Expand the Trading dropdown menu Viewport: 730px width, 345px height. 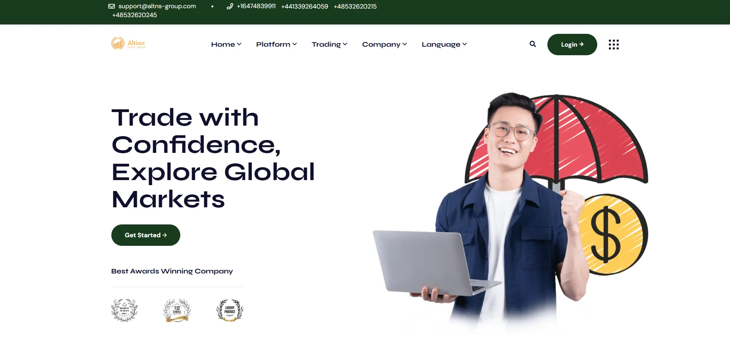[329, 44]
